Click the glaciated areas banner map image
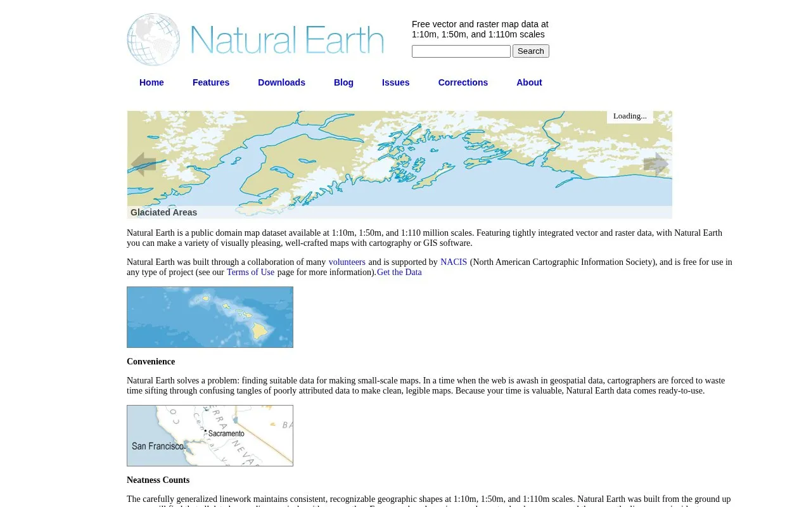Screen dimensions: 811x507 pos(399,165)
